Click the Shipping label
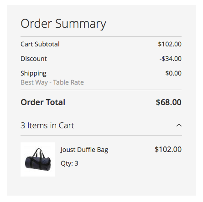Screen dimensions: 203x202 click(33, 73)
